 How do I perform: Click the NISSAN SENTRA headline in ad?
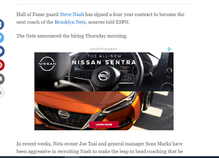(x=104, y=63)
